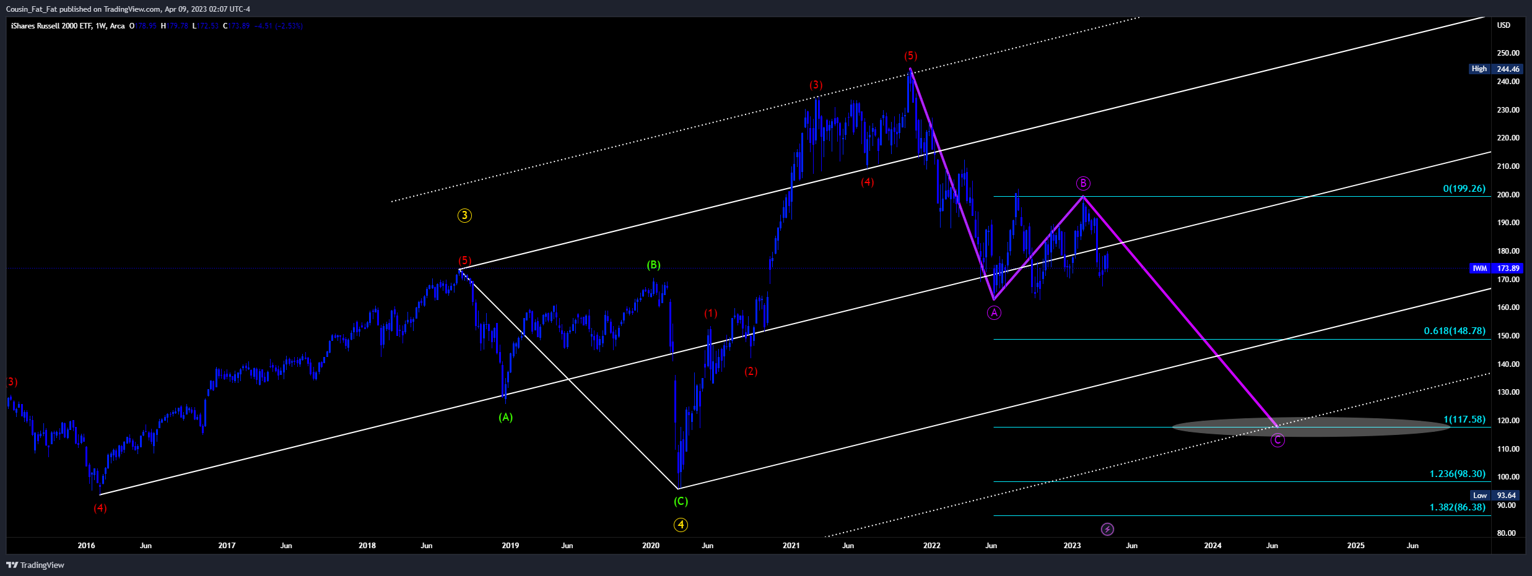Click the Fibonacci 0(199.26) level label
1532x576 pixels.
click(x=1464, y=189)
